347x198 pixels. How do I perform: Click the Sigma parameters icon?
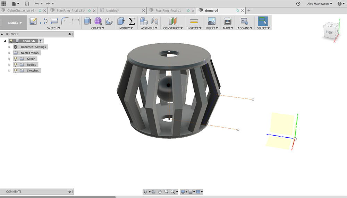click(x=132, y=21)
